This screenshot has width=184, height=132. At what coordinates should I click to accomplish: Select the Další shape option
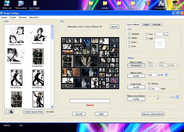147,39
